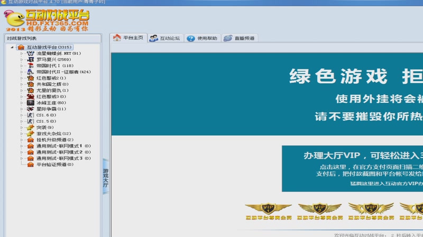Image resolution: width=423 pixels, height=237 pixels.
Task: Open the 平台主页 tab
Action: point(128,38)
